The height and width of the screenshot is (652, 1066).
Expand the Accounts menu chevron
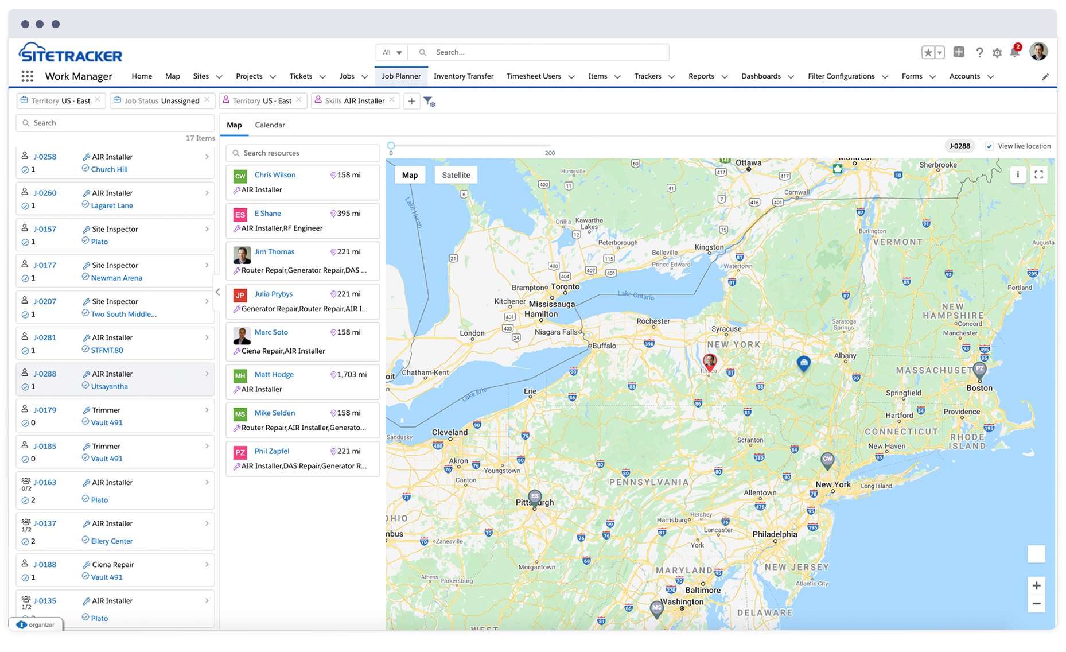tap(990, 77)
